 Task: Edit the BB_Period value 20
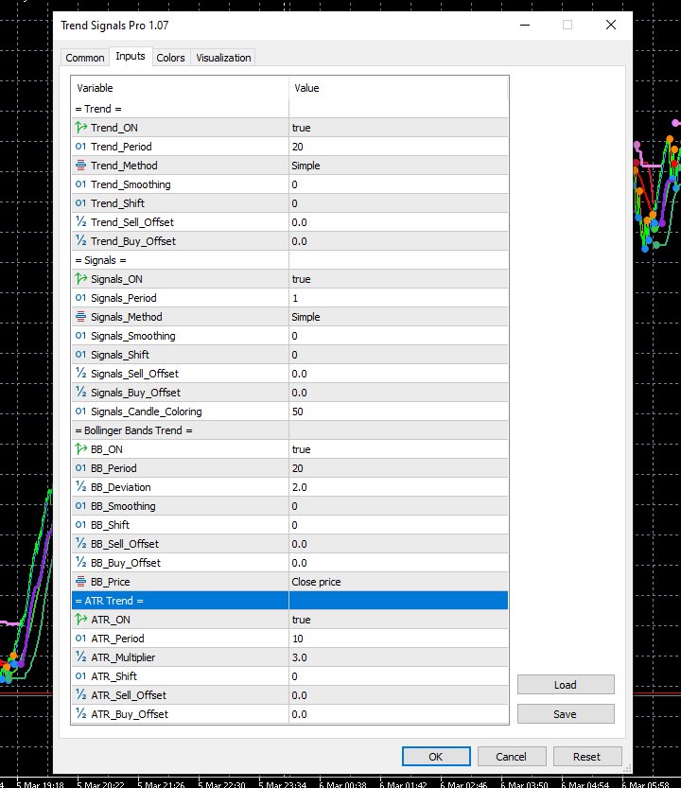point(398,468)
